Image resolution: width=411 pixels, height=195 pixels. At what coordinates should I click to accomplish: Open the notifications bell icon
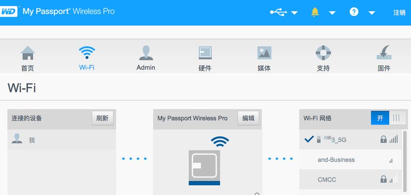point(315,12)
